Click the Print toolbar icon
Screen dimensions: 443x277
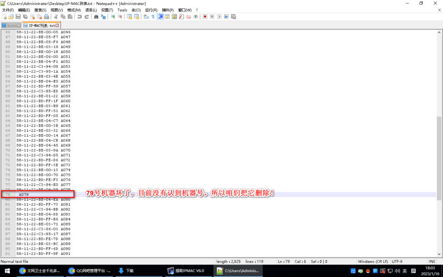tap(46, 17)
